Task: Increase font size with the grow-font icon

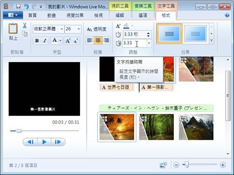Action: coord(68,40)
